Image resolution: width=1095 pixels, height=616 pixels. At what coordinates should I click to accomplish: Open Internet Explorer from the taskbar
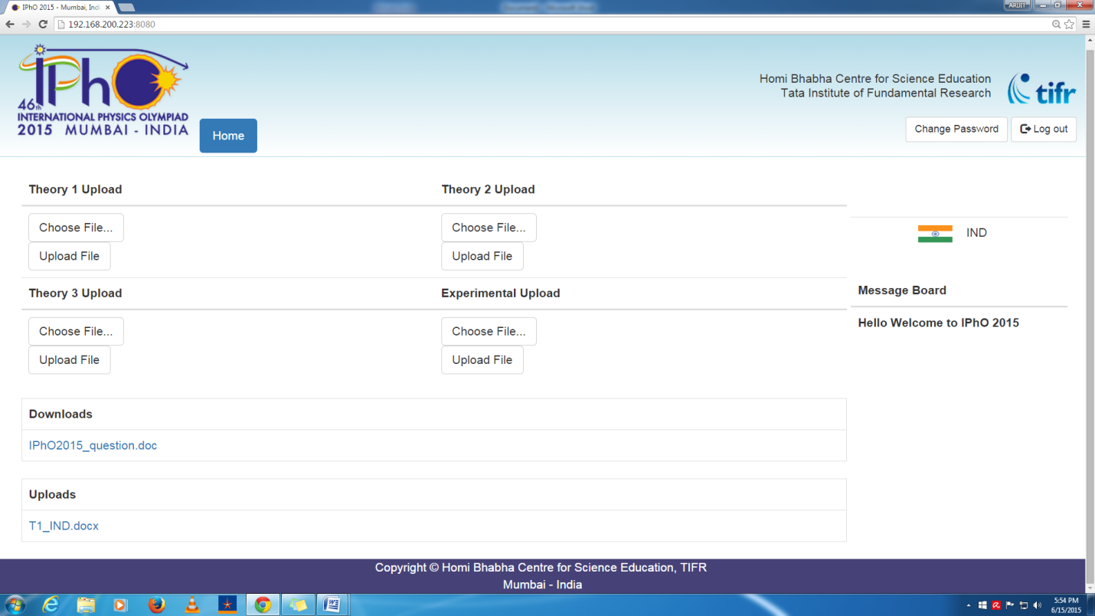click(x=51, y=605)
